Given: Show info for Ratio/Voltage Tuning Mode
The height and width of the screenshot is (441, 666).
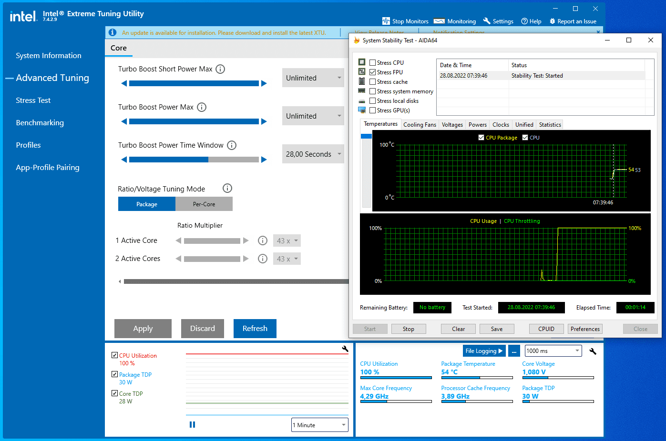Looking at the screenshot, I should [227, 188].
